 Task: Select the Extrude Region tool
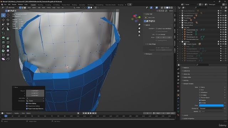click(3, 38)
